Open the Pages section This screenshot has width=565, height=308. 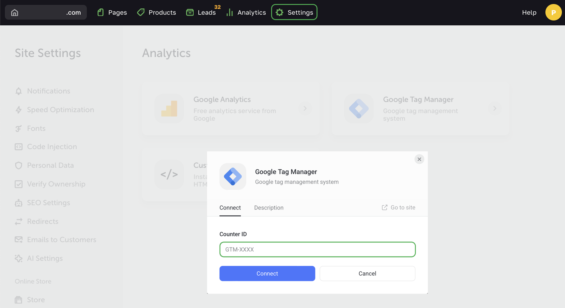112,12
